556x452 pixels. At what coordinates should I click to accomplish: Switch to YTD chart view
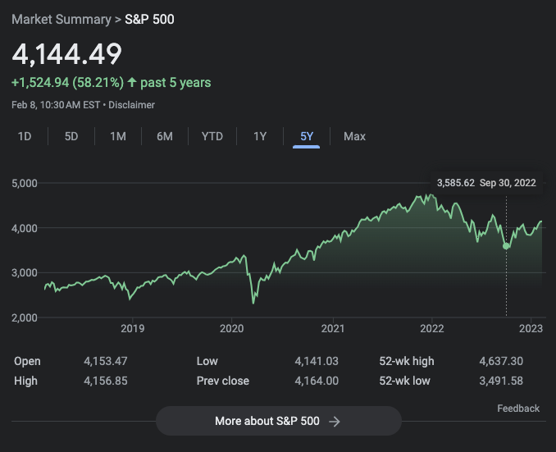coord(212,136)
